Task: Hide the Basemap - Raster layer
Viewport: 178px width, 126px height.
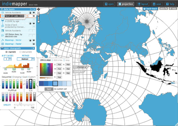Action: pos(34,44)
